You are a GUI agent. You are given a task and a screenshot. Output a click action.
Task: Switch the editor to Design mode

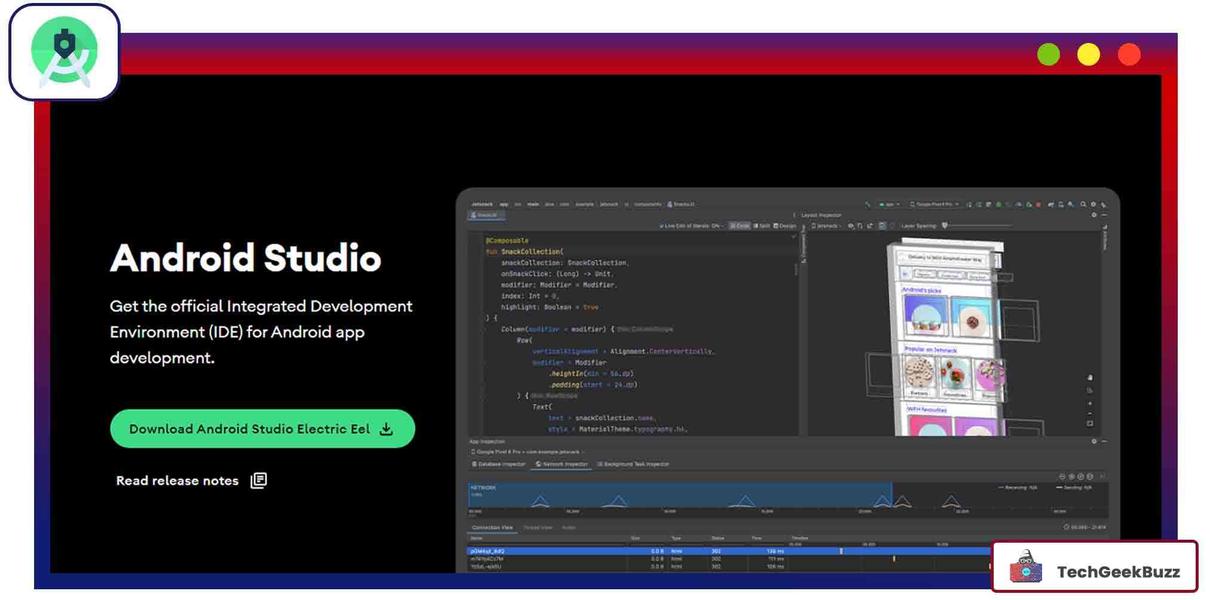(784, 226)
